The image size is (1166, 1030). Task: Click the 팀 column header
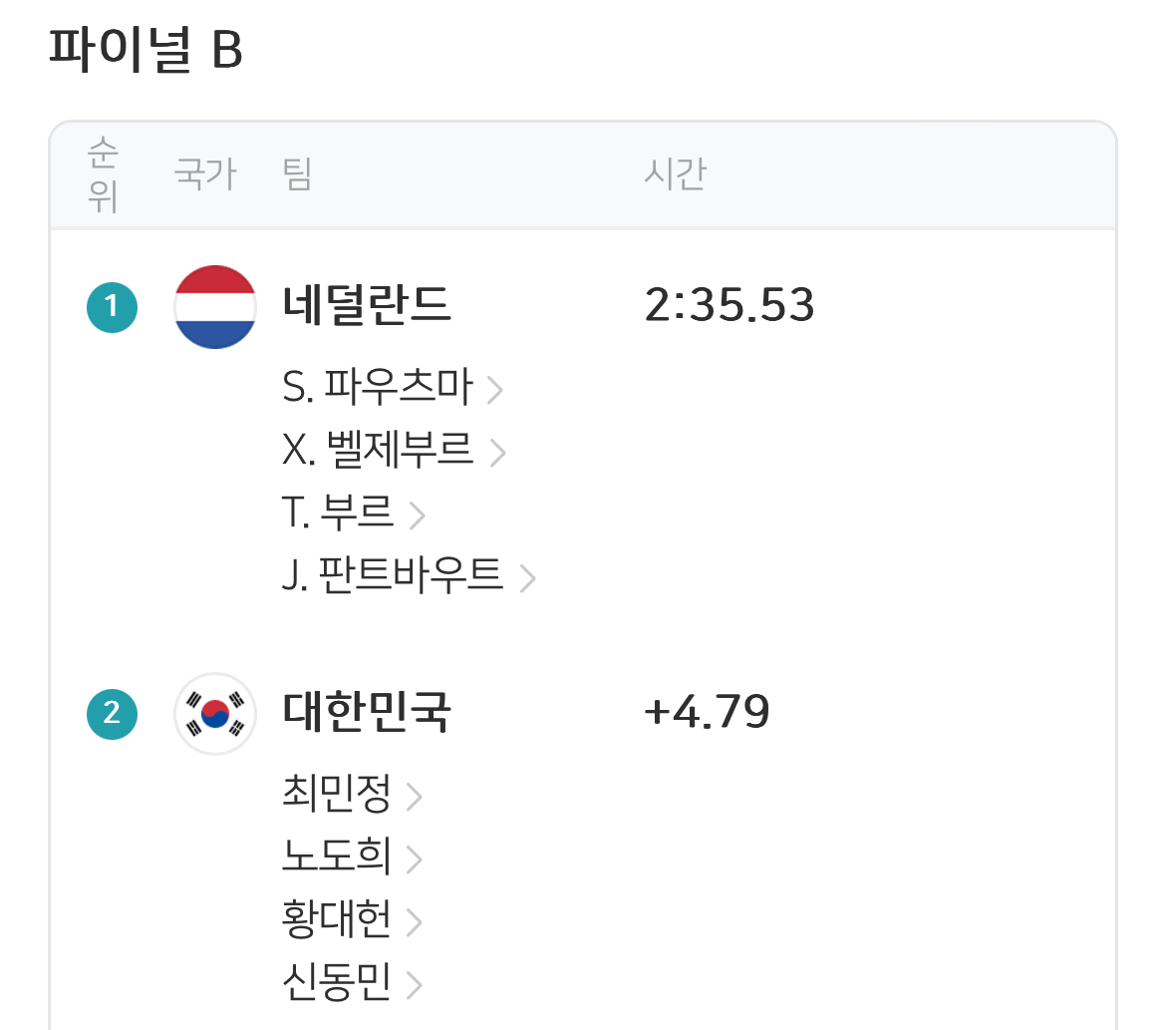tap(297, 175)
